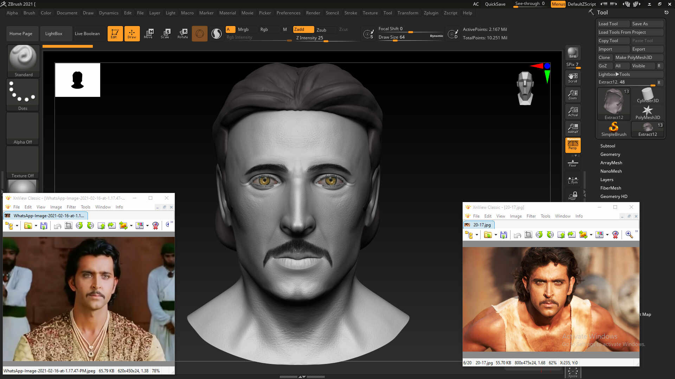The height and width of the screenshot is (379, 675).
Task: Click the Actual size icon
Action: tap(573, 112)
